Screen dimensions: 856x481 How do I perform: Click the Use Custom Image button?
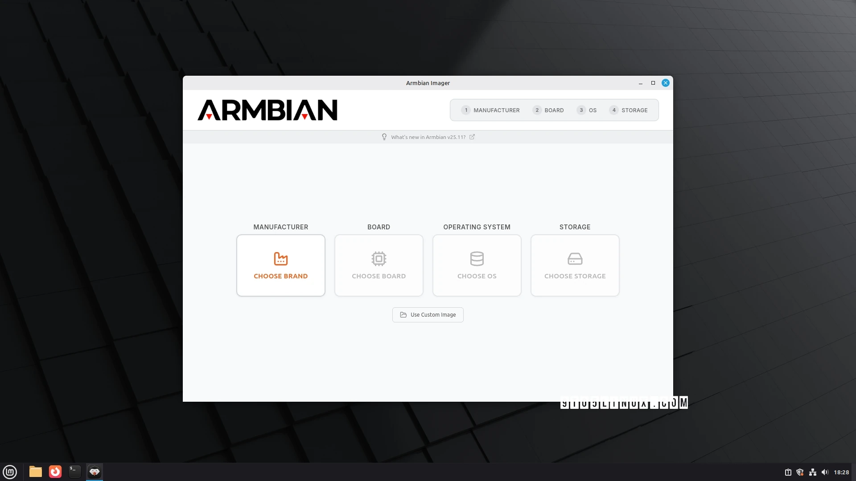point(428,315)
